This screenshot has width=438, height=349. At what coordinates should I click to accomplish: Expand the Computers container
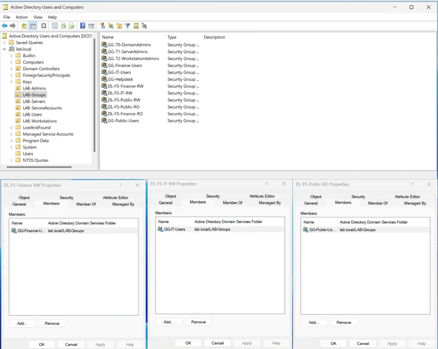coord(11,62)
